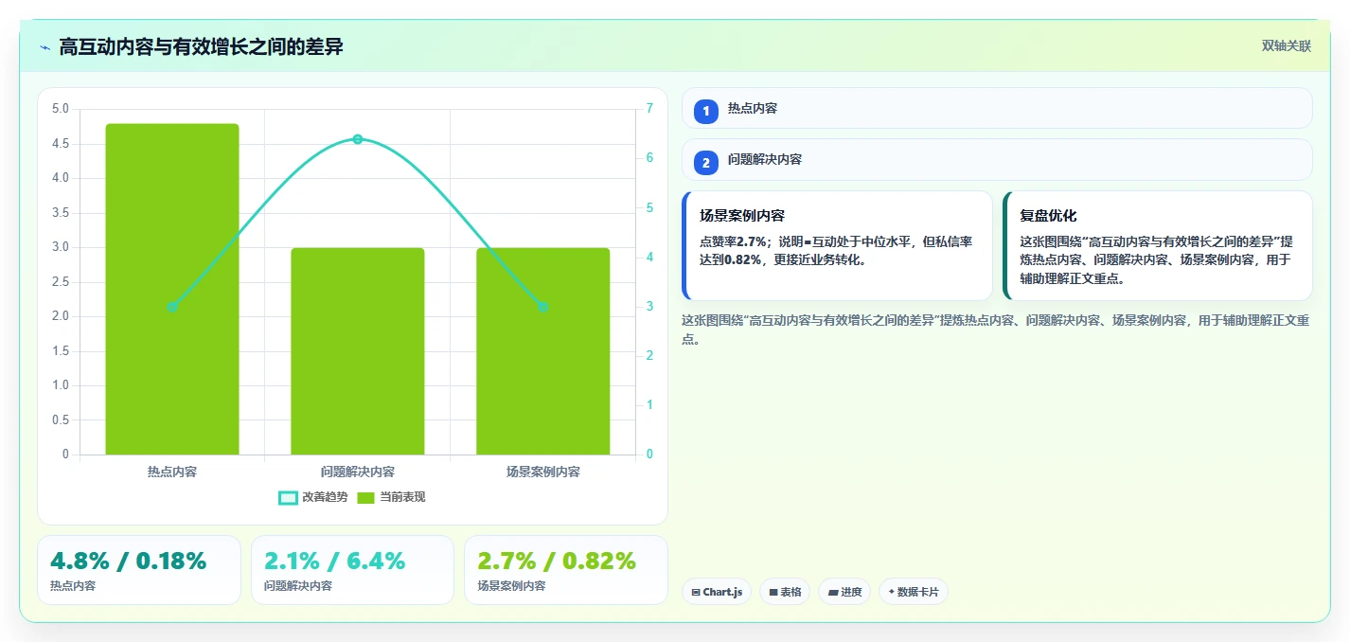Click the 当前表现 green legend swatch
Viewport: 1350px width, 642px height.
coord(366,498)
